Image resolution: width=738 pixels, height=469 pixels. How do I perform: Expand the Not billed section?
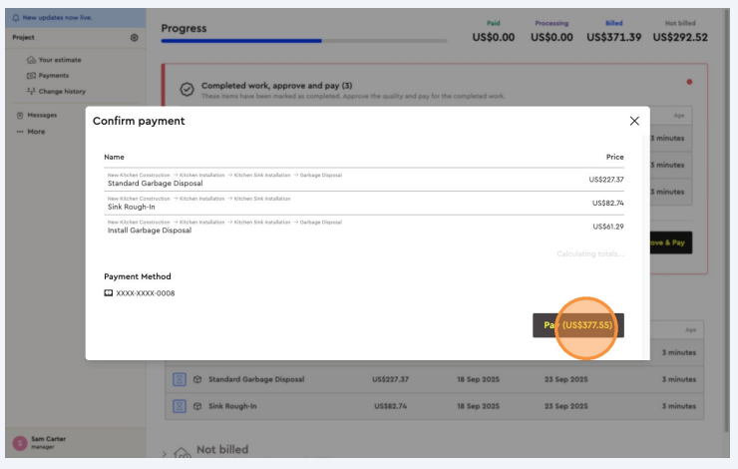tap(165, 452)
